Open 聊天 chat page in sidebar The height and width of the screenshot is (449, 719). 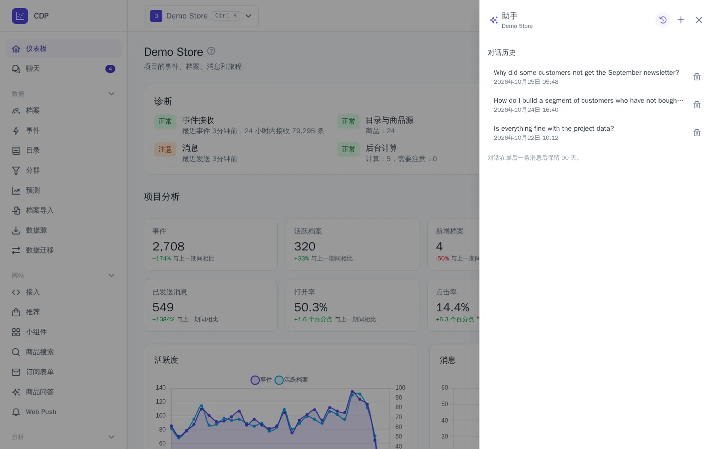point(64,68)
